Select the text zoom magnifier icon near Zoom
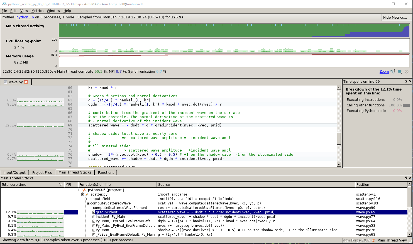This screenshot has width=413, height=244. pos(393,72)
